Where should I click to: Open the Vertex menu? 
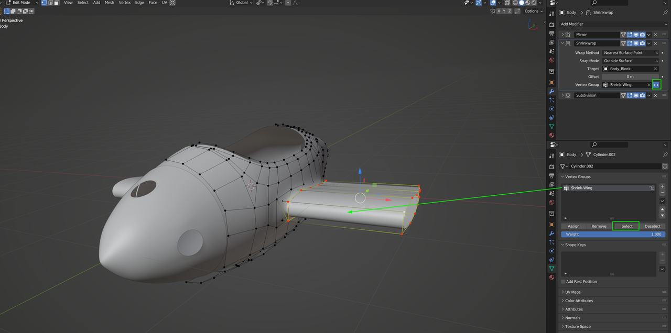pyautogui.click(x=125, y=3)
